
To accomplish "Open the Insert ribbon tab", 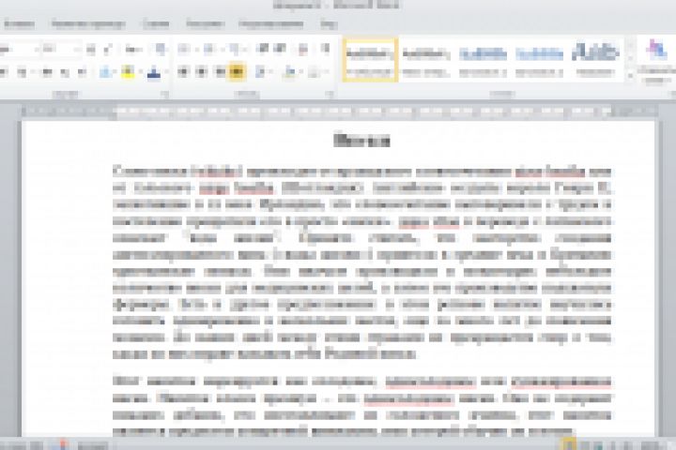I will point(18,23).
